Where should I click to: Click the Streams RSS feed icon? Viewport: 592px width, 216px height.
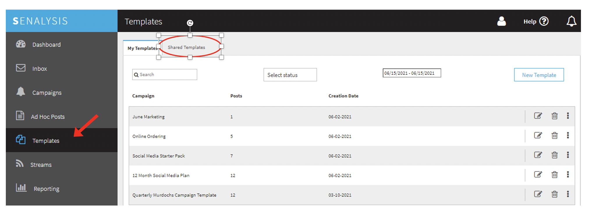tap(20, 163)
